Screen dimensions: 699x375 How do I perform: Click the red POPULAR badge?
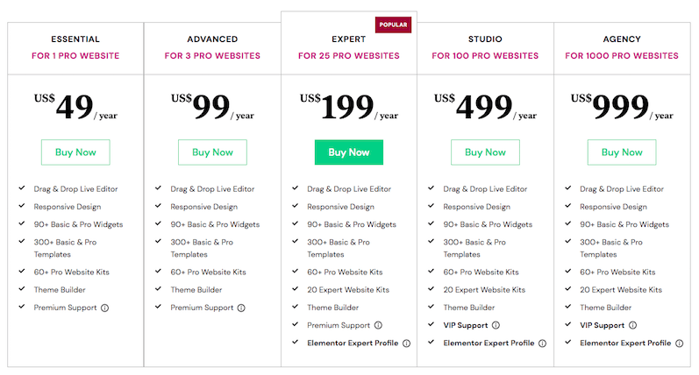394,25
